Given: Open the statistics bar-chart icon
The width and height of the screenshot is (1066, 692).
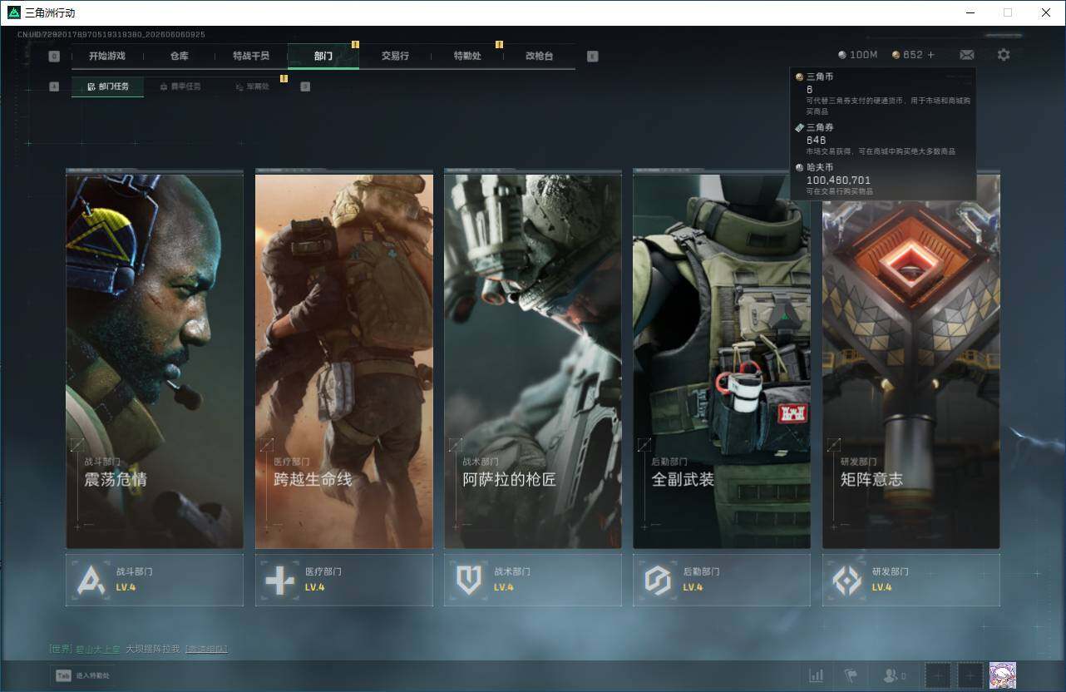Looking at the screenshot, I should coord(817,676).
